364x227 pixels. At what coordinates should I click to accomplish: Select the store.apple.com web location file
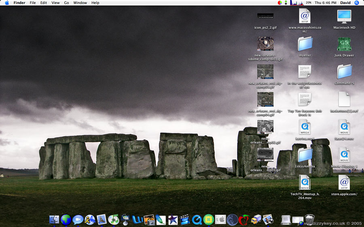coord(344,183)
